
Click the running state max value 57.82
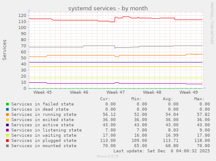203,115
